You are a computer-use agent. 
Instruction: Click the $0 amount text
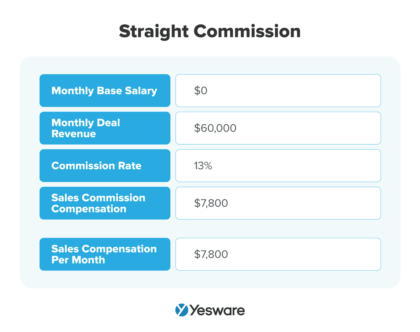click(x=201, y=91)
